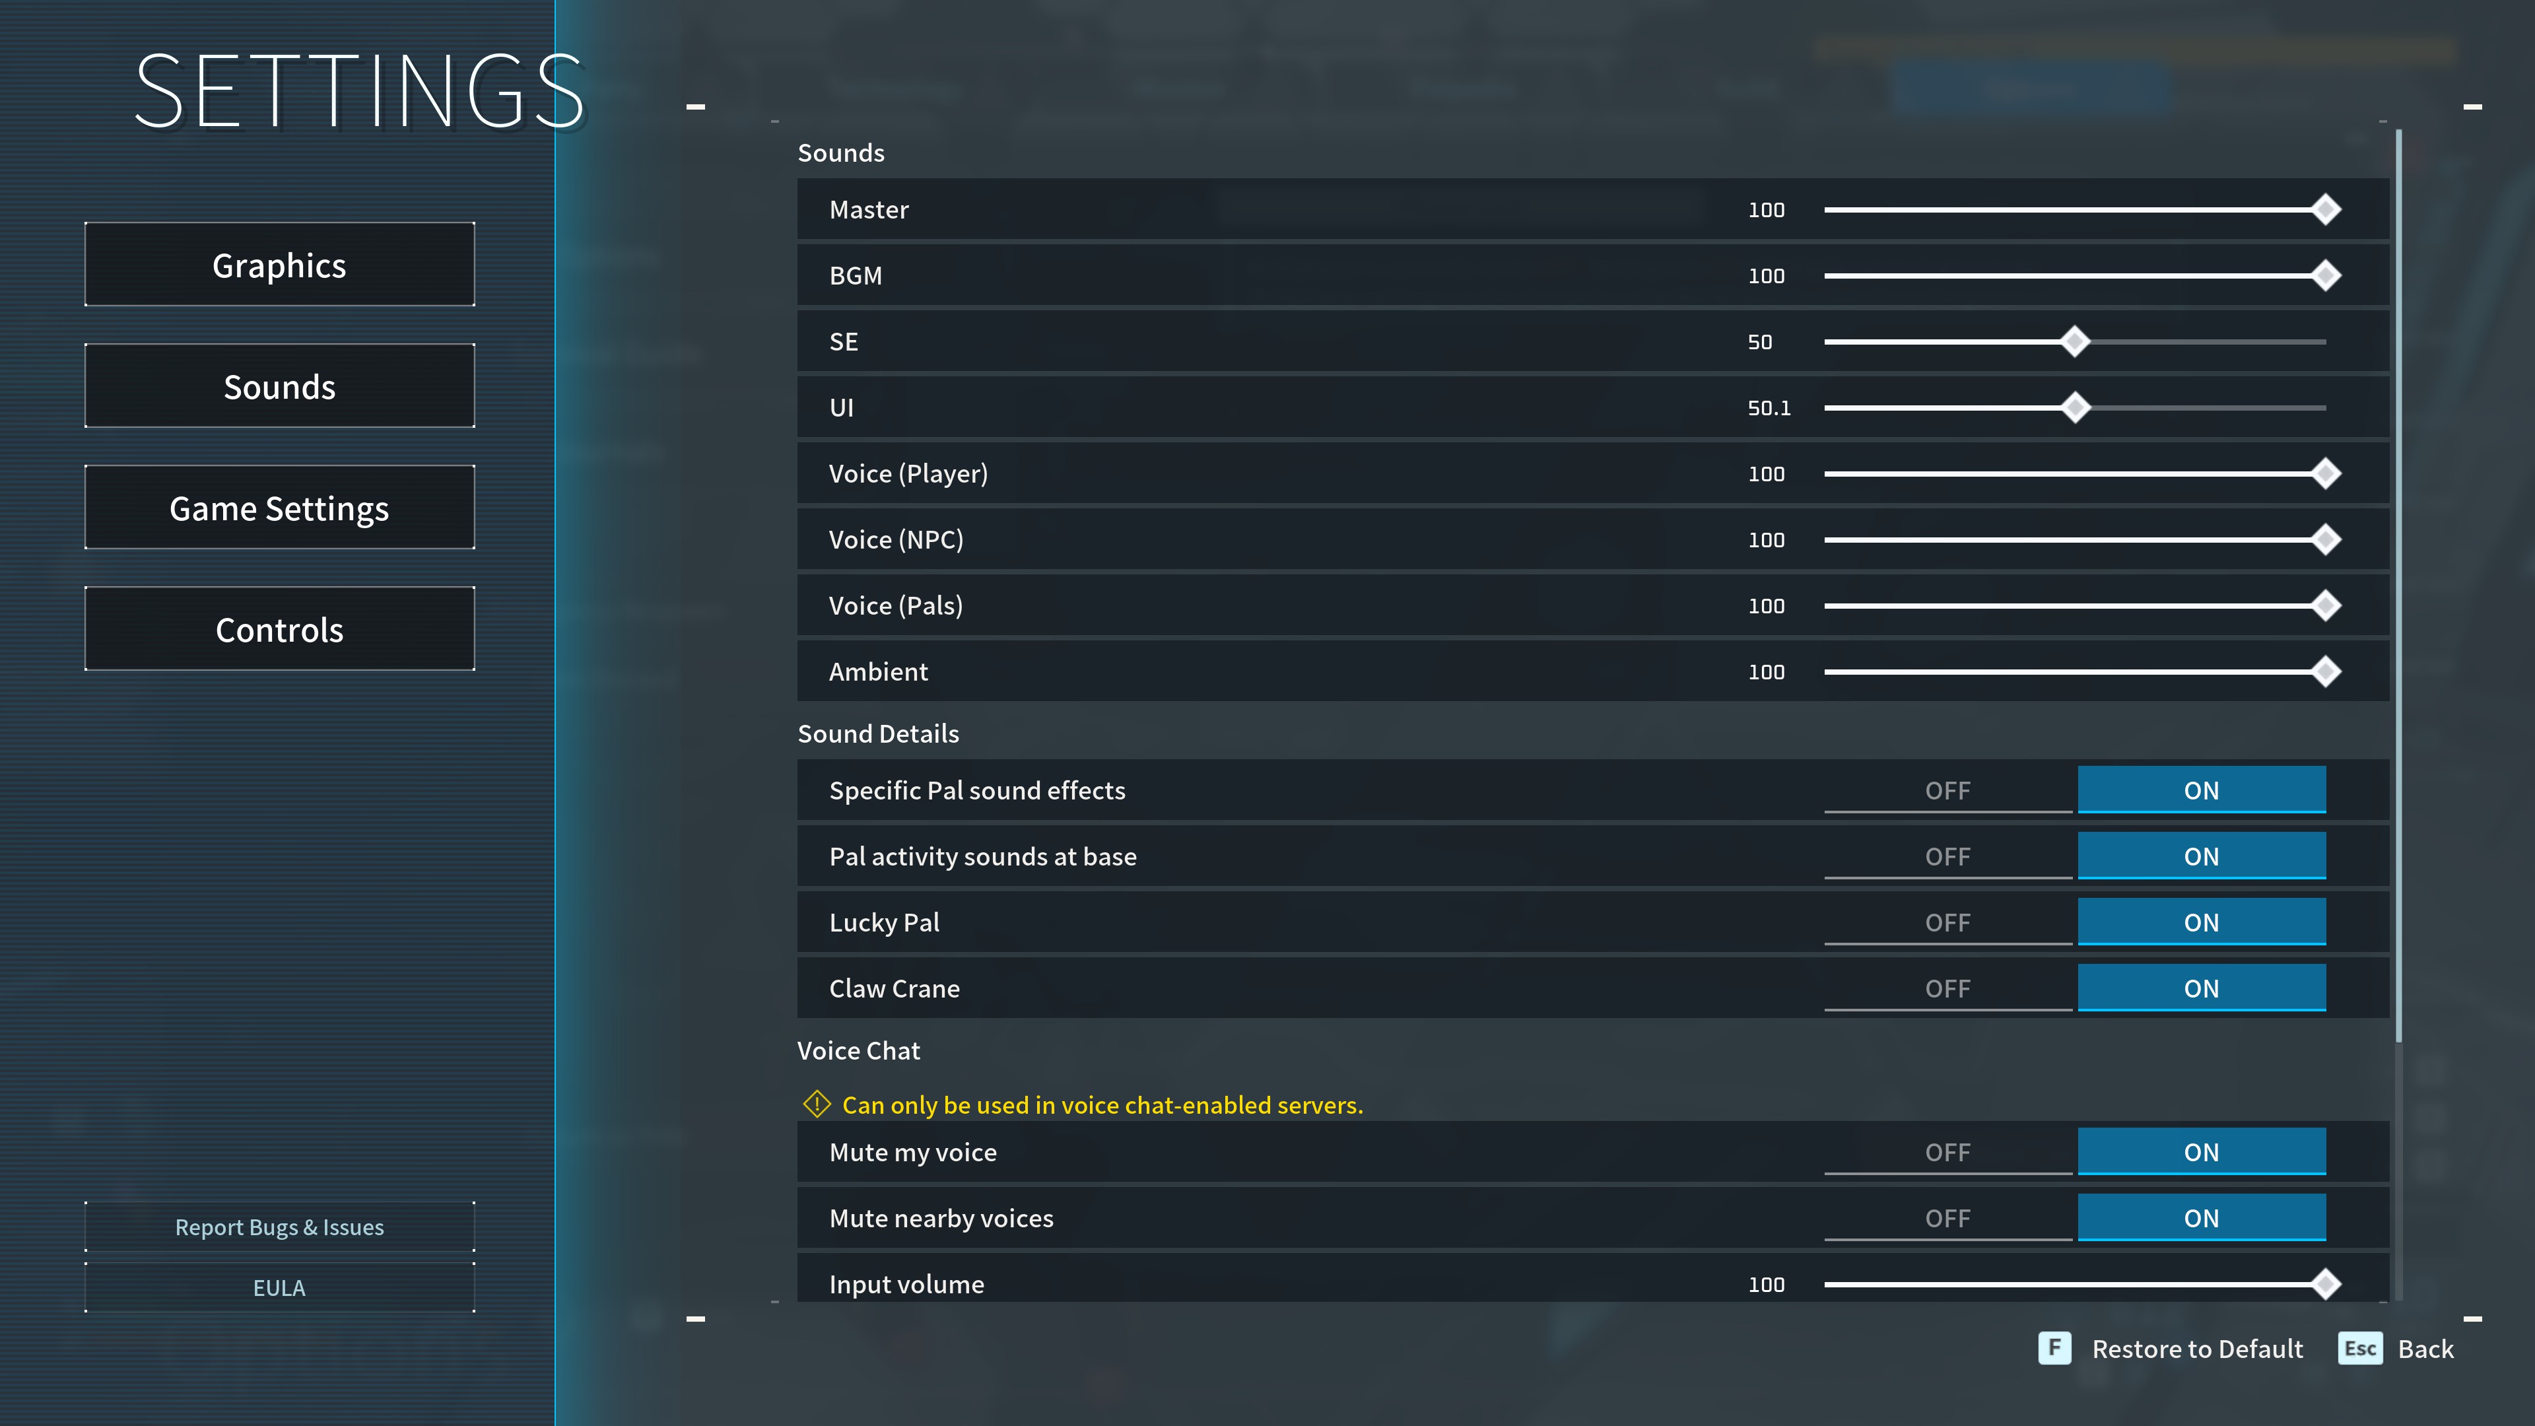Click the BGM volume slider handle
The width and height of the screenshot is (2535, 1426).
pyautogui.click(x=2325, y=275)
